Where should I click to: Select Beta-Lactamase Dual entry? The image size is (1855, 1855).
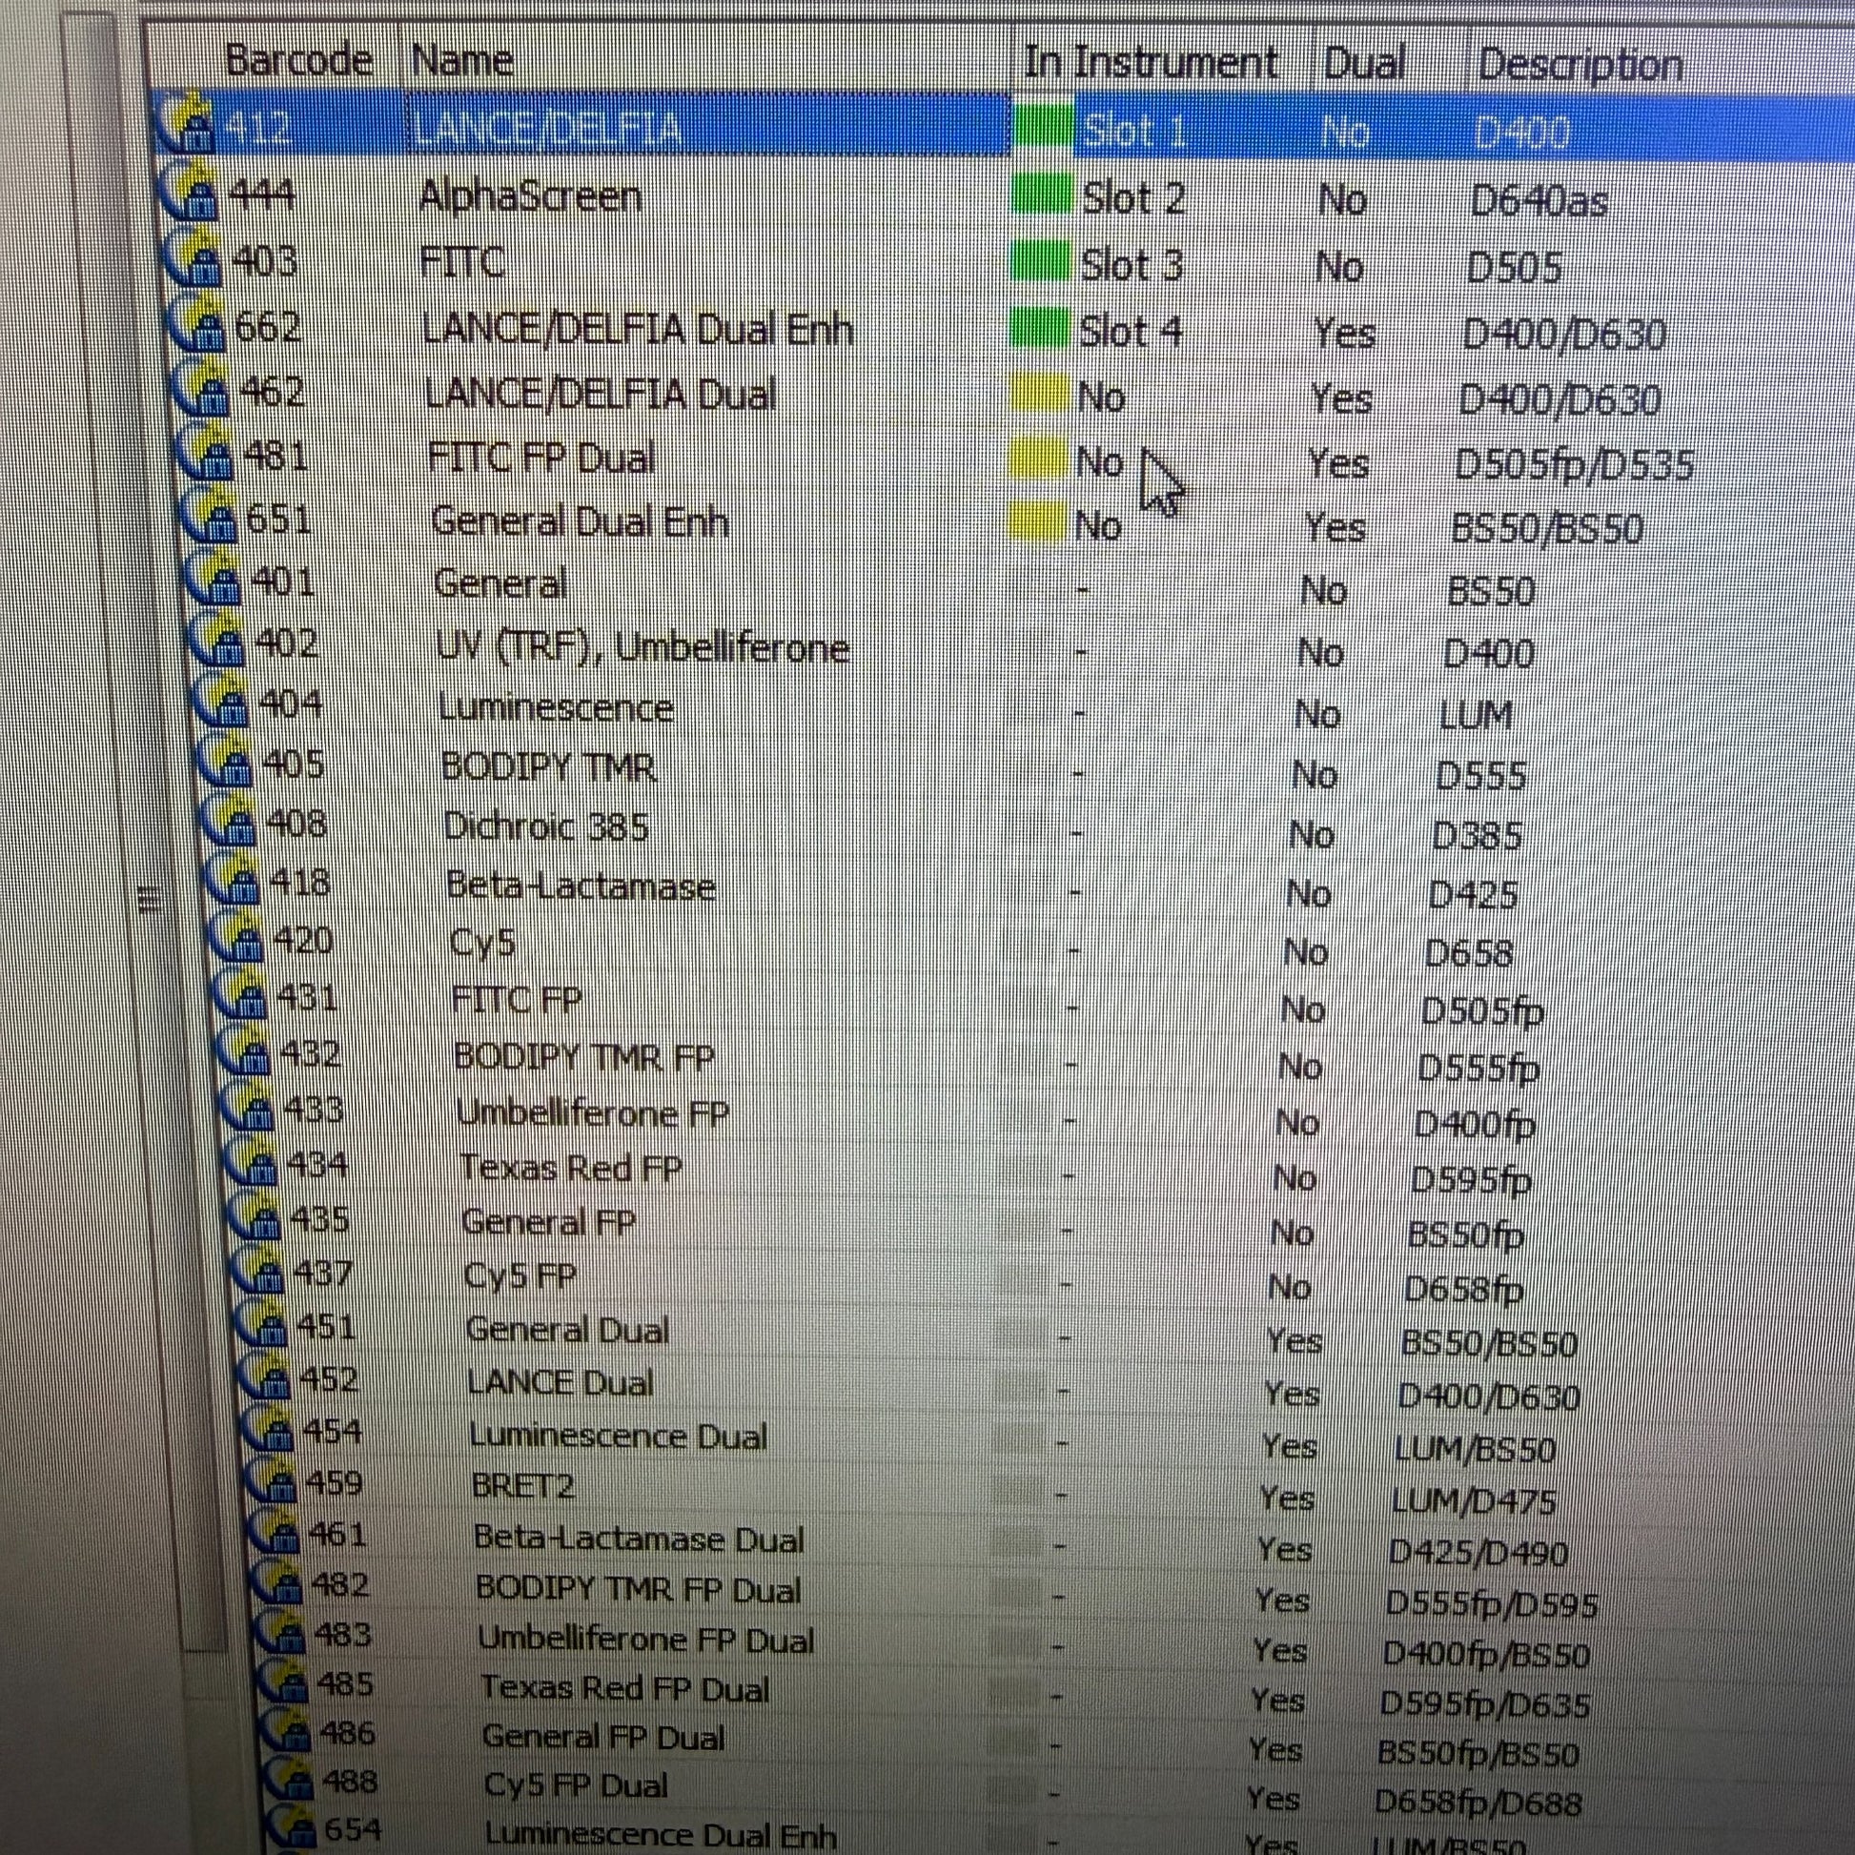(x=640, y=1539)
